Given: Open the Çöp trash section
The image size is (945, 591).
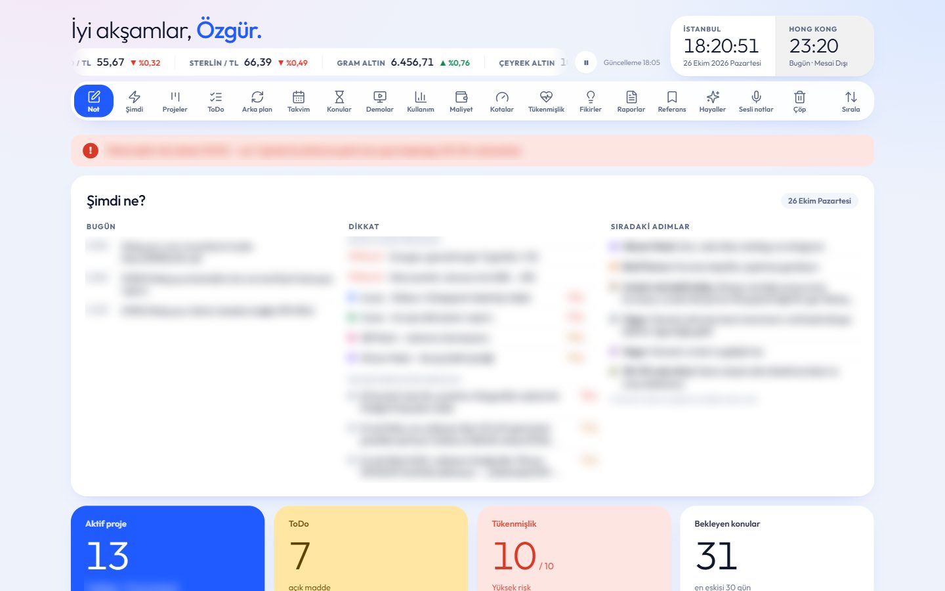Looking at the screenshot, I should 799,101.
